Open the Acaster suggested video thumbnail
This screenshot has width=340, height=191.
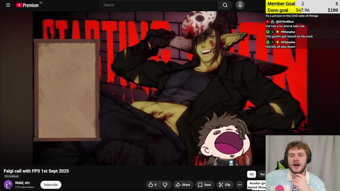(257, 185)
